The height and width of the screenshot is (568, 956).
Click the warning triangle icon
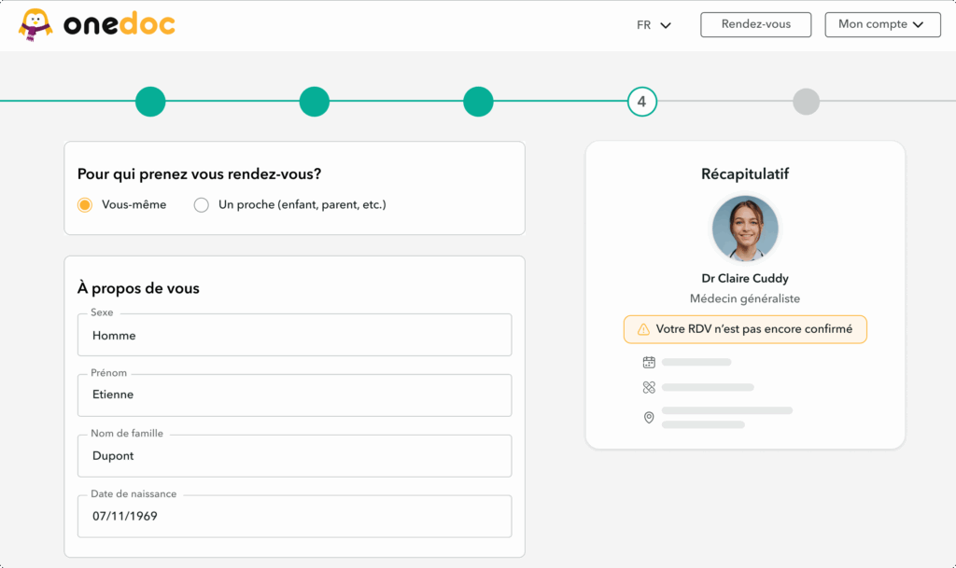643,329
